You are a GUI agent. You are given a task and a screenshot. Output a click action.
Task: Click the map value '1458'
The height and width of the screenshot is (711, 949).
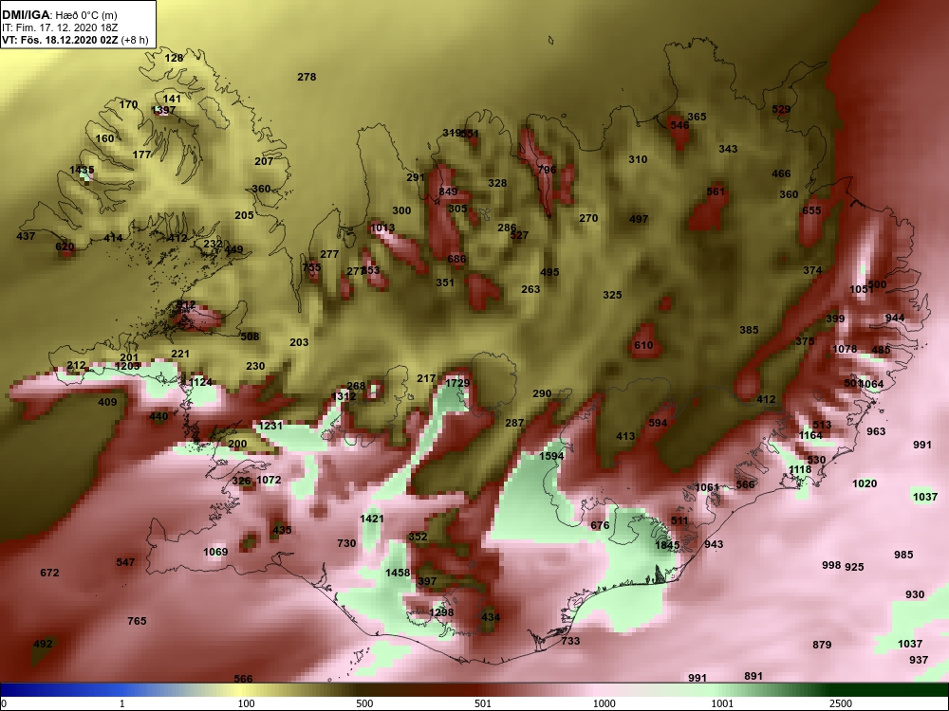(x=398, y=573)
